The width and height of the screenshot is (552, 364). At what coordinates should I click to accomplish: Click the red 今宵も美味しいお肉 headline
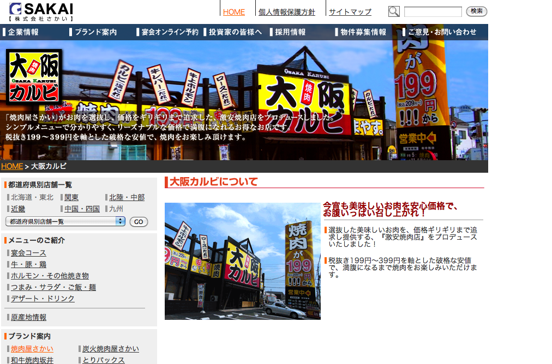pos(390,209)
